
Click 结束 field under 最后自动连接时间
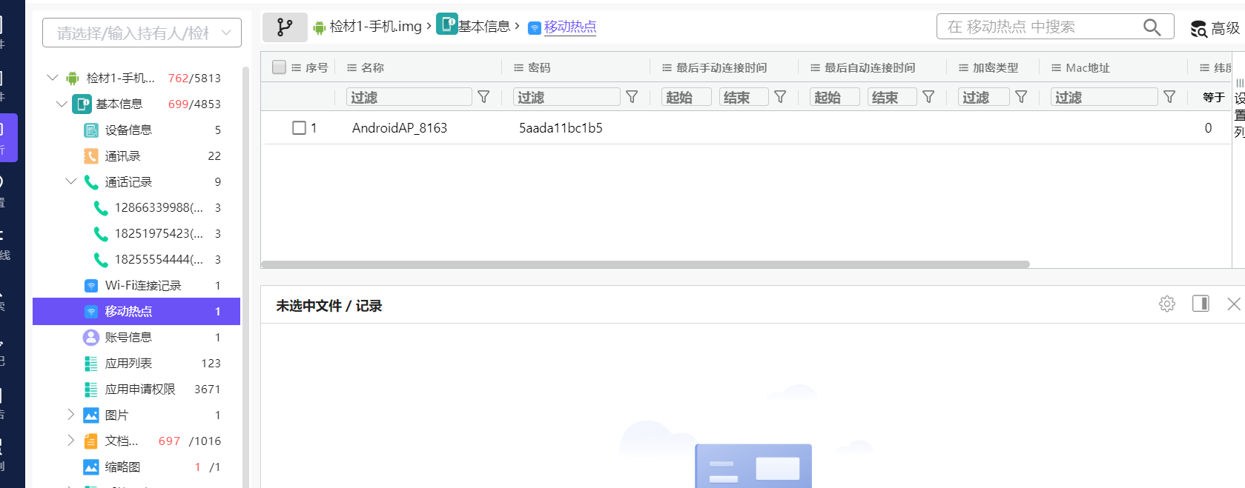[892, 97]
